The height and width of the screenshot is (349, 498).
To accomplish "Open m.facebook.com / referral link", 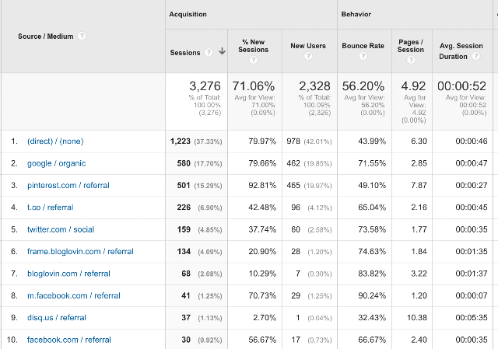I will pos(74,295).
